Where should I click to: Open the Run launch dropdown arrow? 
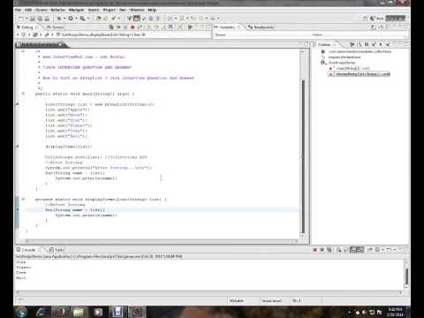(x=76, y=19)
